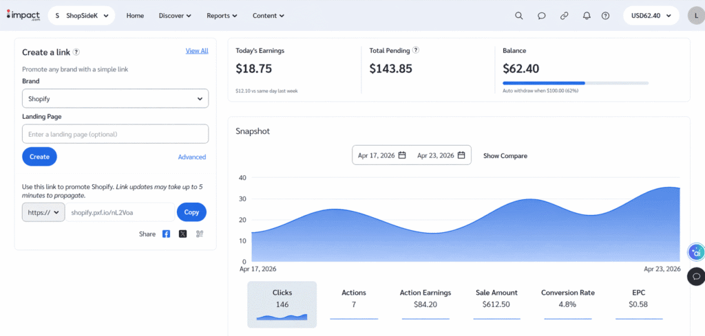Open the user avatar L
The image size is (705, 336).
(x=695, y=16)
